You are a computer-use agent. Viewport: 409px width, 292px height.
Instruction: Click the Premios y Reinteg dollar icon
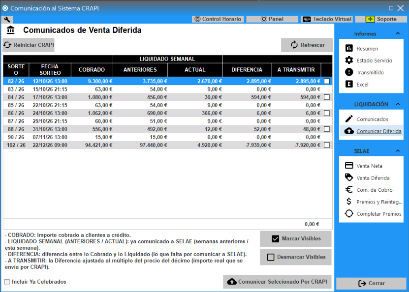point(349,202)
